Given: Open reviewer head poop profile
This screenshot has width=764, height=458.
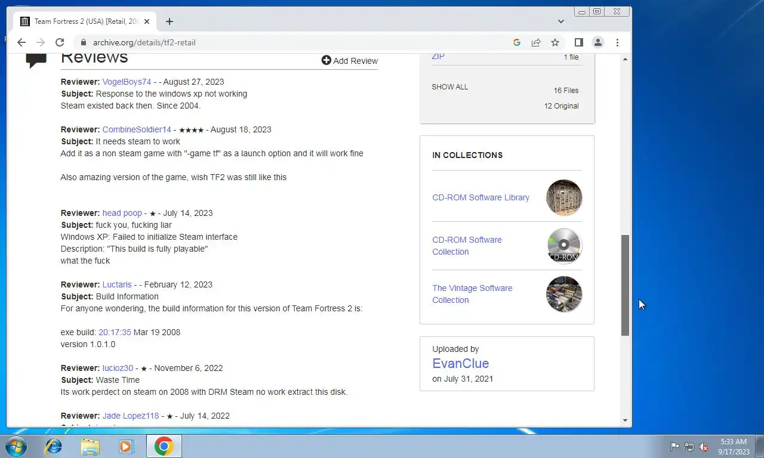Looking at the screenshot, I should click(x=122, y=213).
